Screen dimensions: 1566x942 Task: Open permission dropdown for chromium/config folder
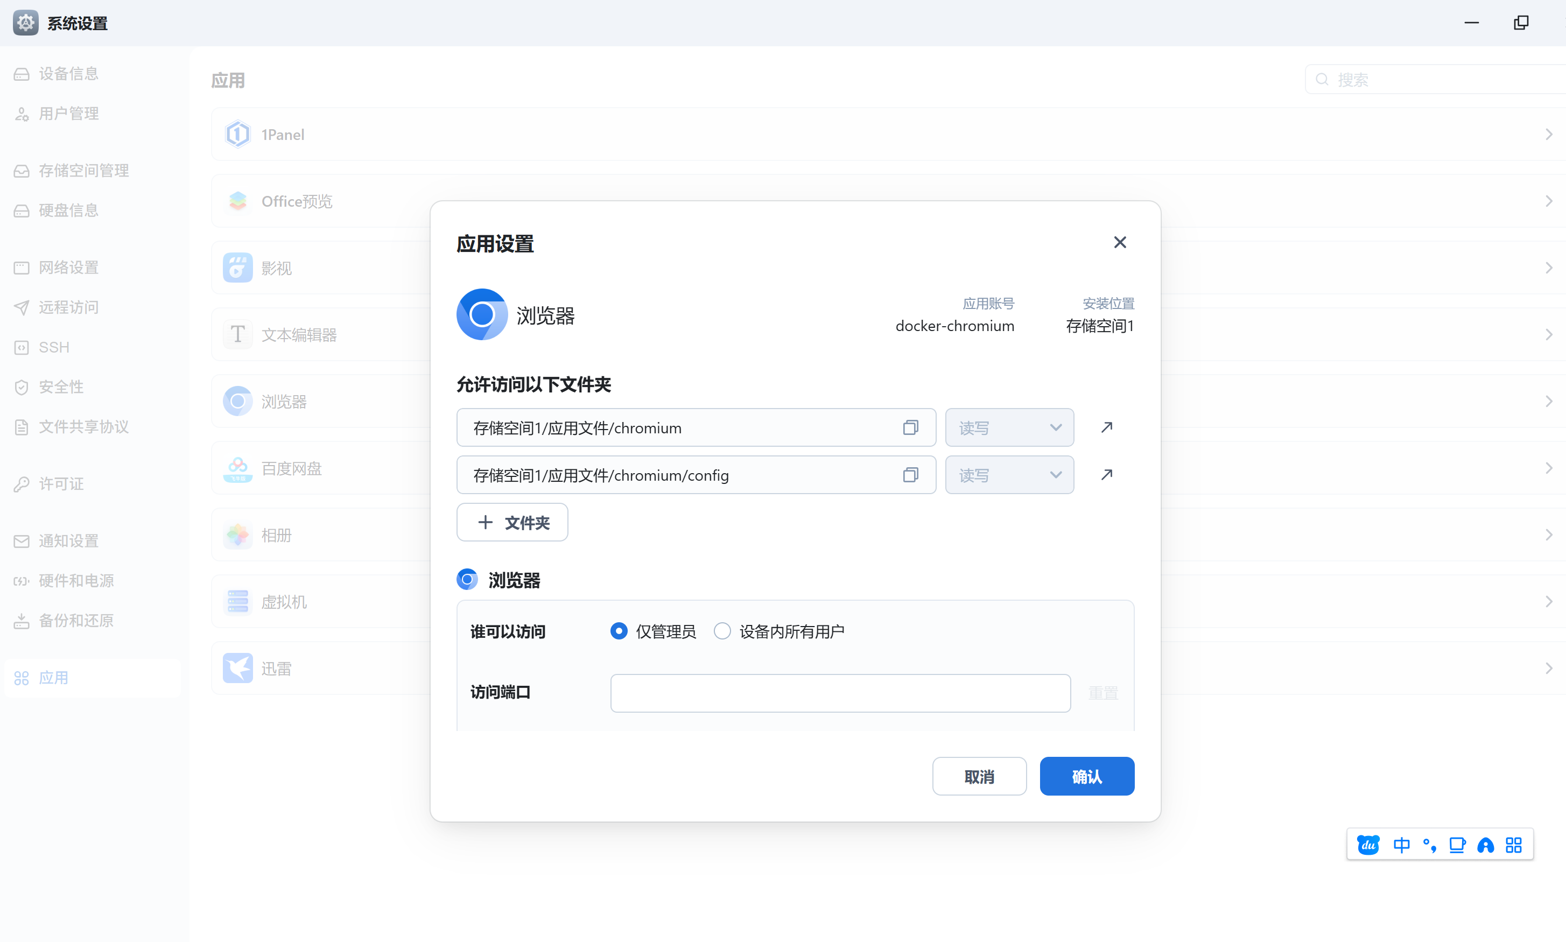click(1009, 475)
